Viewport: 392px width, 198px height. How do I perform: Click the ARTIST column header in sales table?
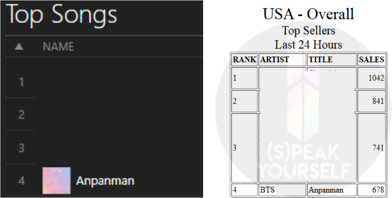click(x=275, y=60)
